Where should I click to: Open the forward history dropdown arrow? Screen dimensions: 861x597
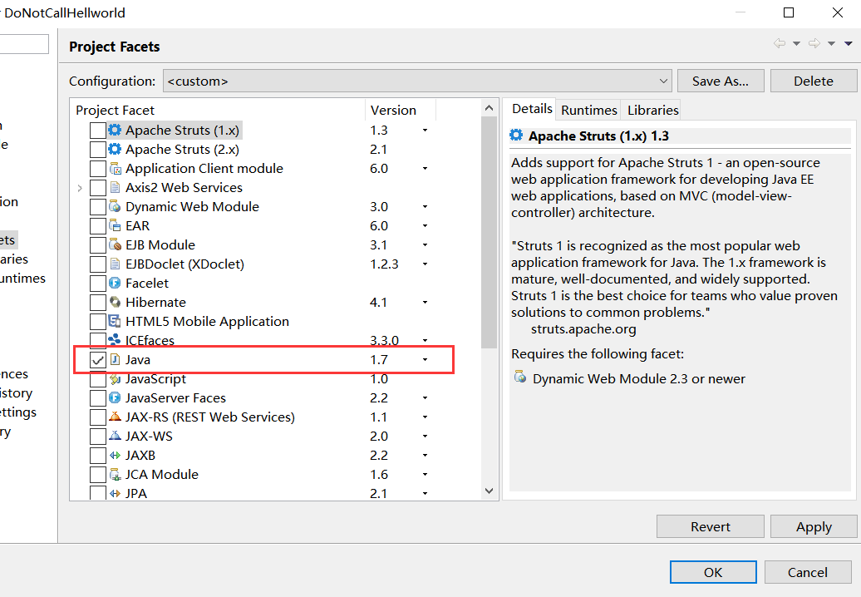click(x=831, y=44)
